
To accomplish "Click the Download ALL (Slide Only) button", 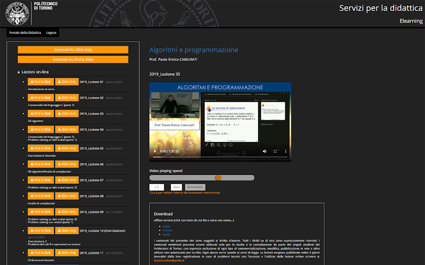I will pos(73,50).
